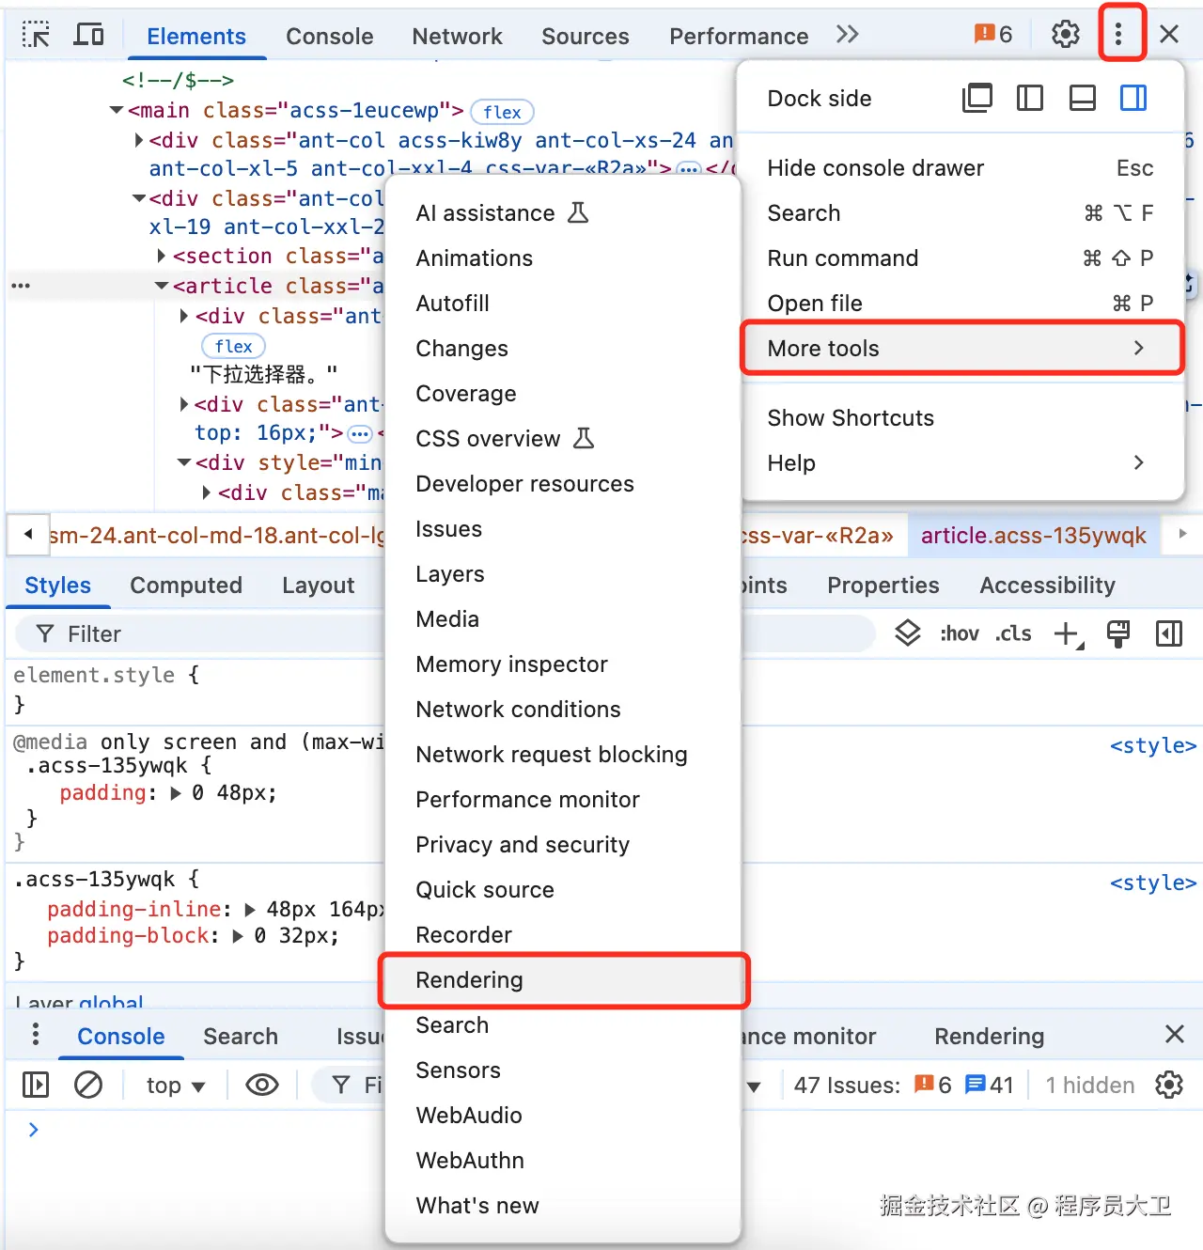Open DevTools settings gear
The image size is (1203, 1250).
pyautogui.click(x=1065, y=35)
